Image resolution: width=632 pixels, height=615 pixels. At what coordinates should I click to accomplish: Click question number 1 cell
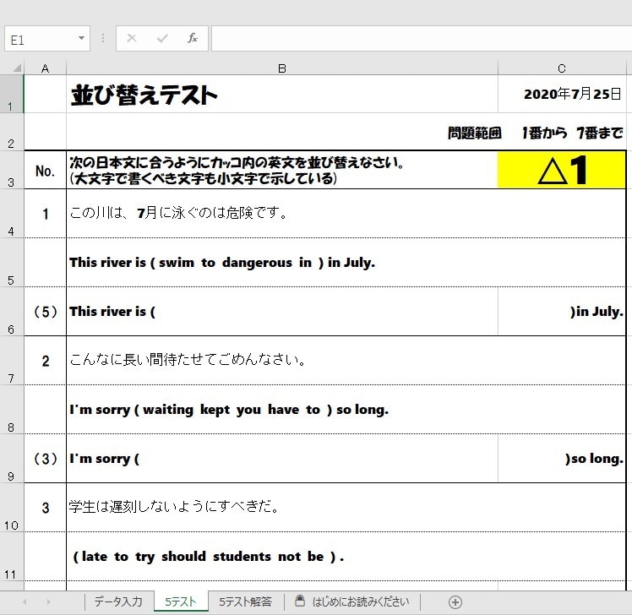point(45,214)
